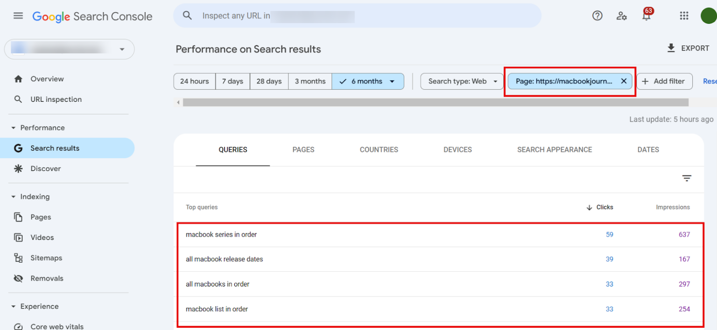
Task: Click query 'all macbooks in order'
Action: tap(218, 284)
